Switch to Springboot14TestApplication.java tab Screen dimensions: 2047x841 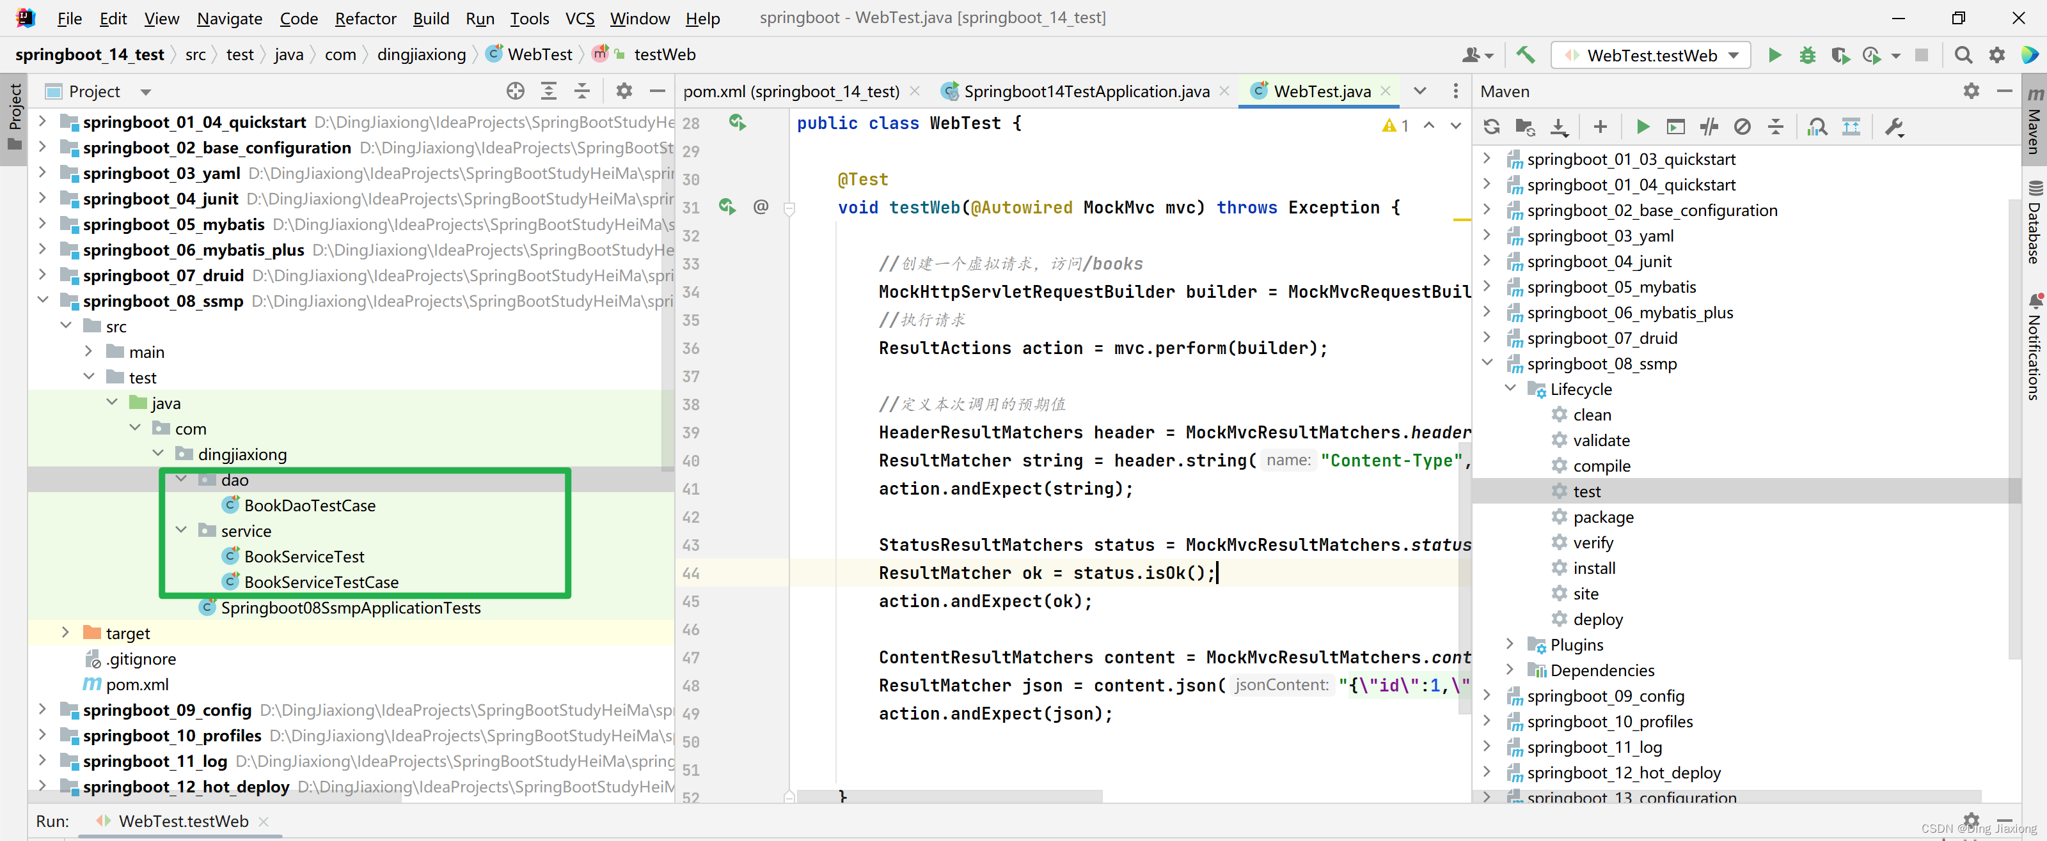[x=1086, y=91]
